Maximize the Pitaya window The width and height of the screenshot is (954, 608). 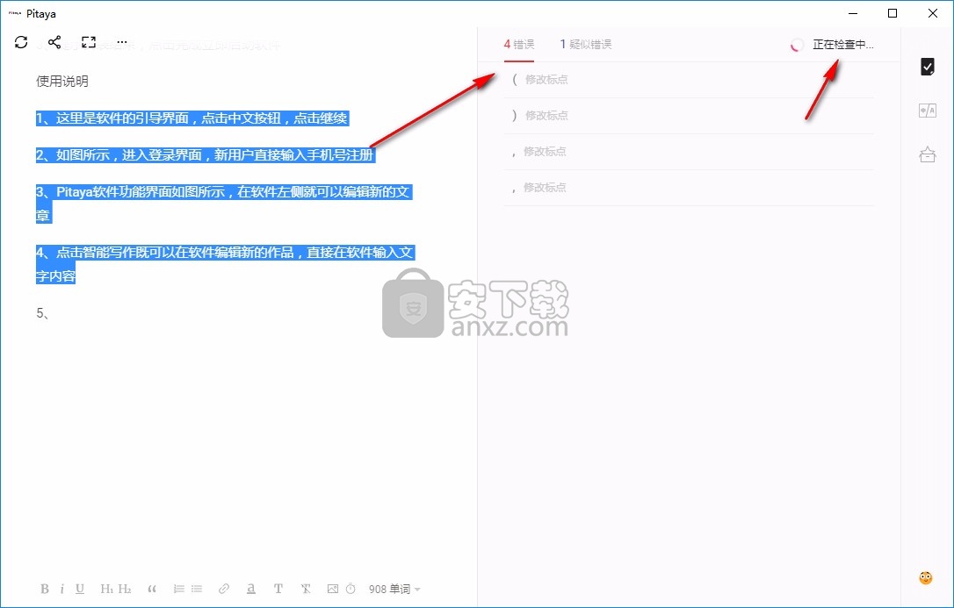pyautogui.click(x=893, y=13)
